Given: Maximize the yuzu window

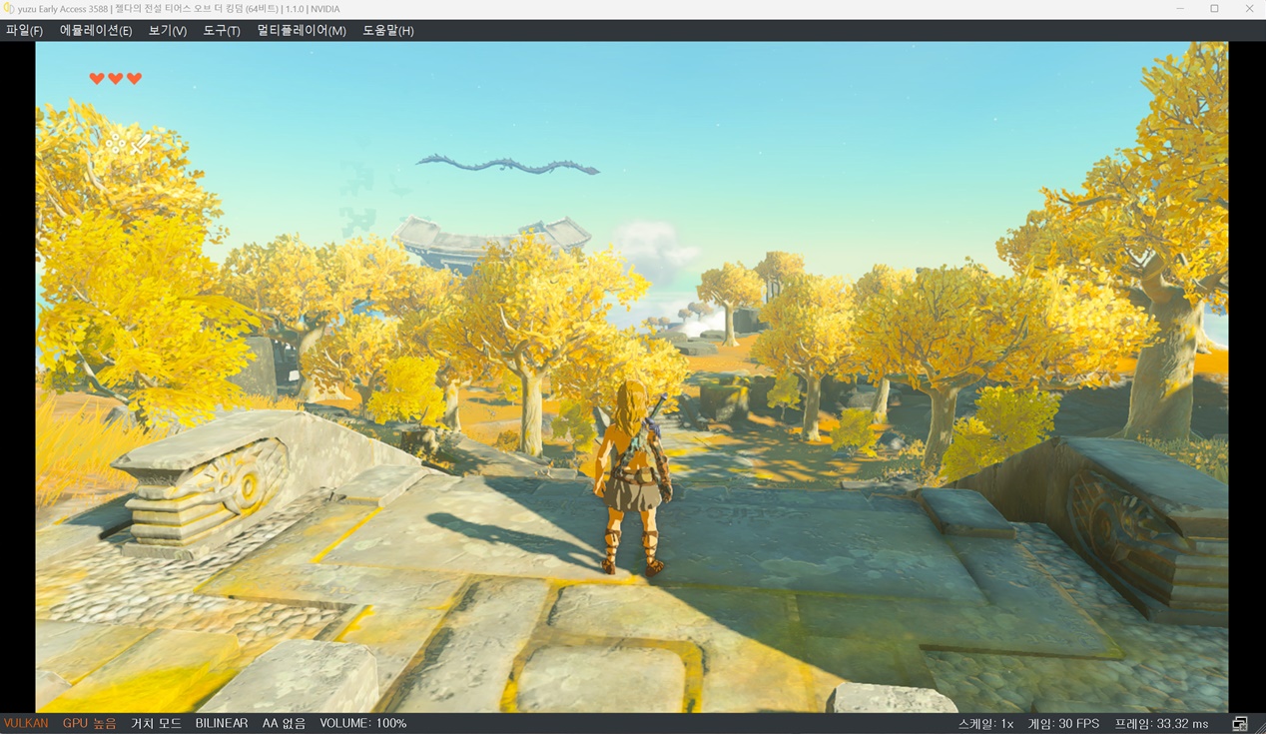Looking at the screenshot, I should tap(1214, 9).
